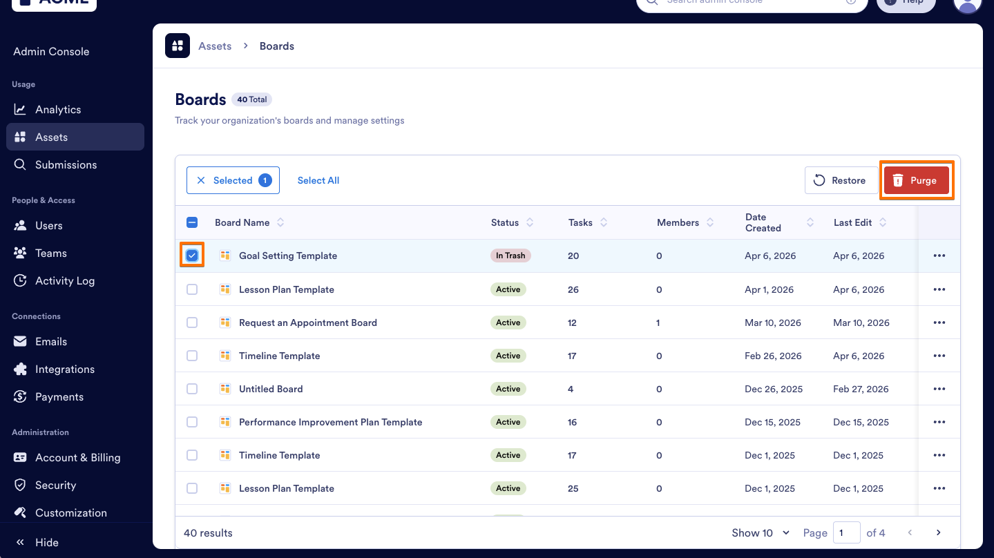Uncheck the Goal Setting Template row
The image size is (994, 558).
192,255
